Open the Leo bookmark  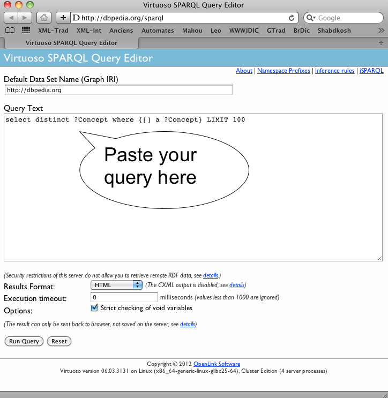[215, 31]
